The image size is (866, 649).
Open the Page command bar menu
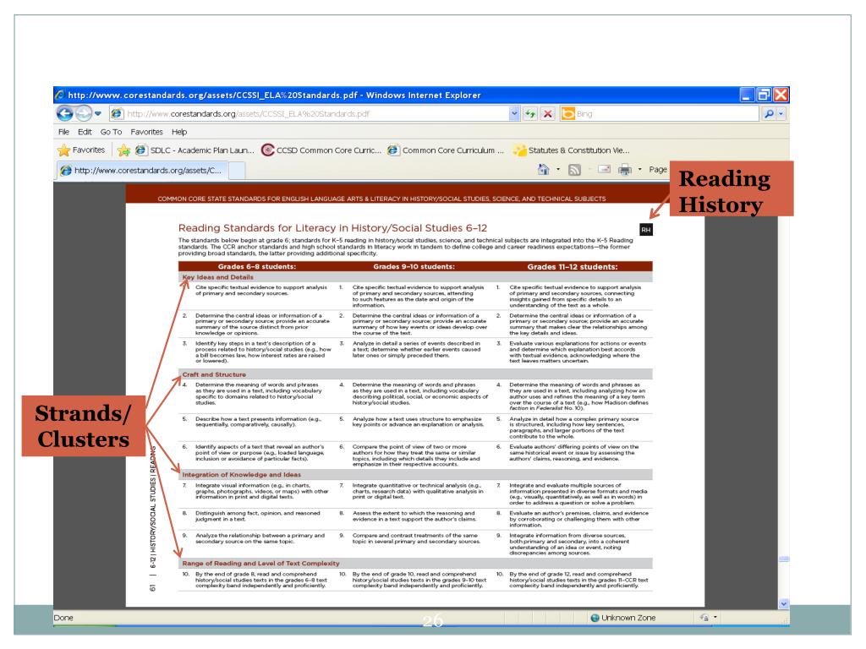coord(658,169)
